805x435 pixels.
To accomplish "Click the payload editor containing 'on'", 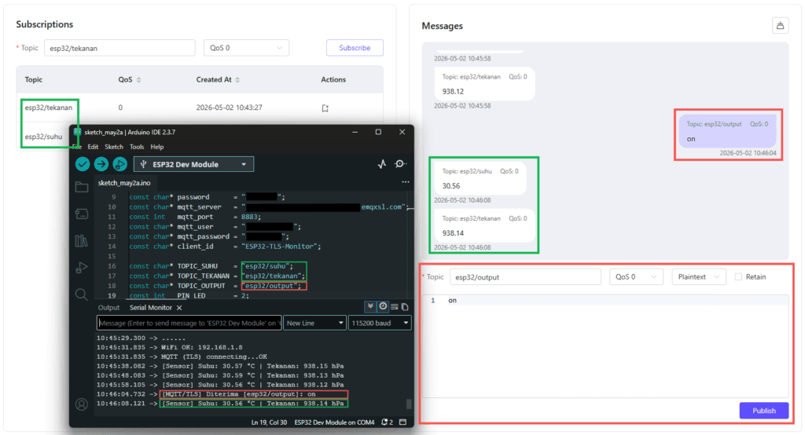I will coord(605,346).
